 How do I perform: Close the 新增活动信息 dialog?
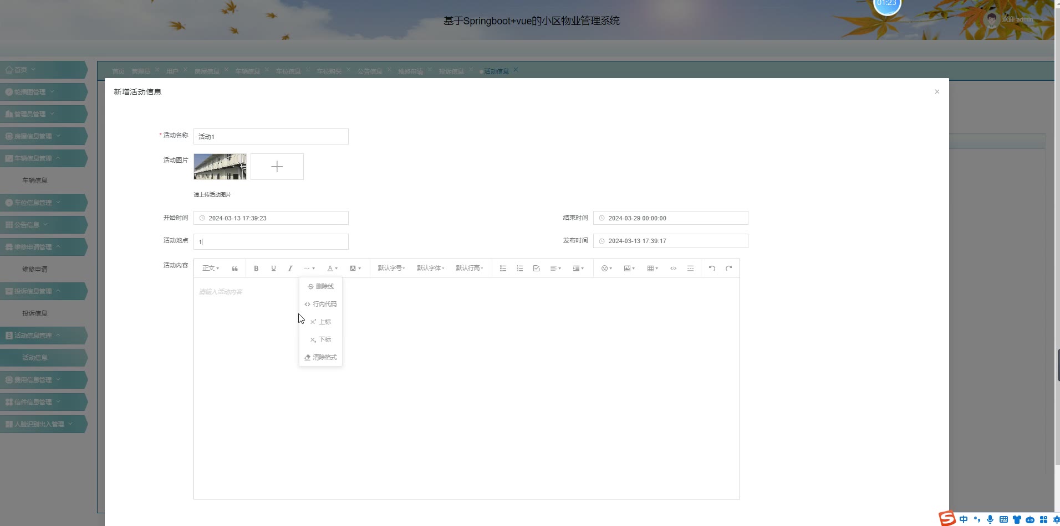click(937, 92)
